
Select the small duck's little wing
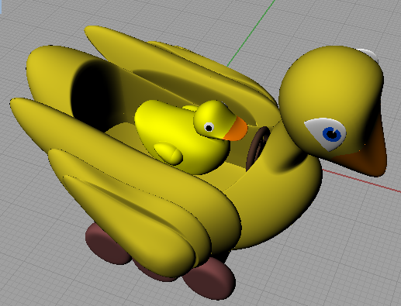click(x=168, y=153)
